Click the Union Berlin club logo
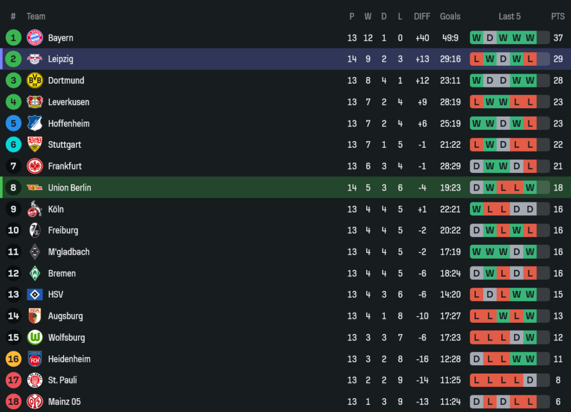The image size is (571, 412). click(x=35, y=187)
